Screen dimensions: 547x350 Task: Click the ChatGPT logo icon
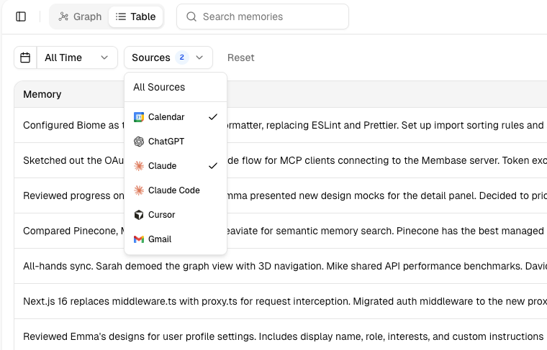point(139,142)
